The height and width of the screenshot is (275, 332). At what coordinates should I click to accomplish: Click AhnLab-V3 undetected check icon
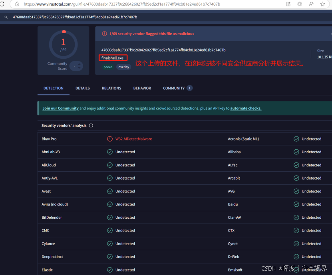110,152
